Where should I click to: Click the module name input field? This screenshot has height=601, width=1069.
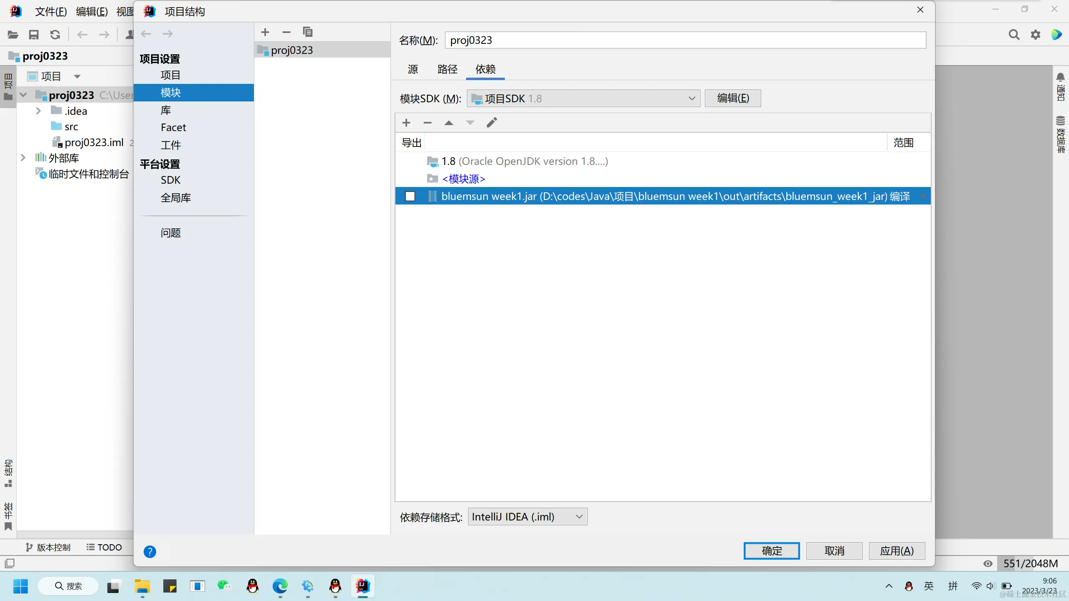point(685,40)
